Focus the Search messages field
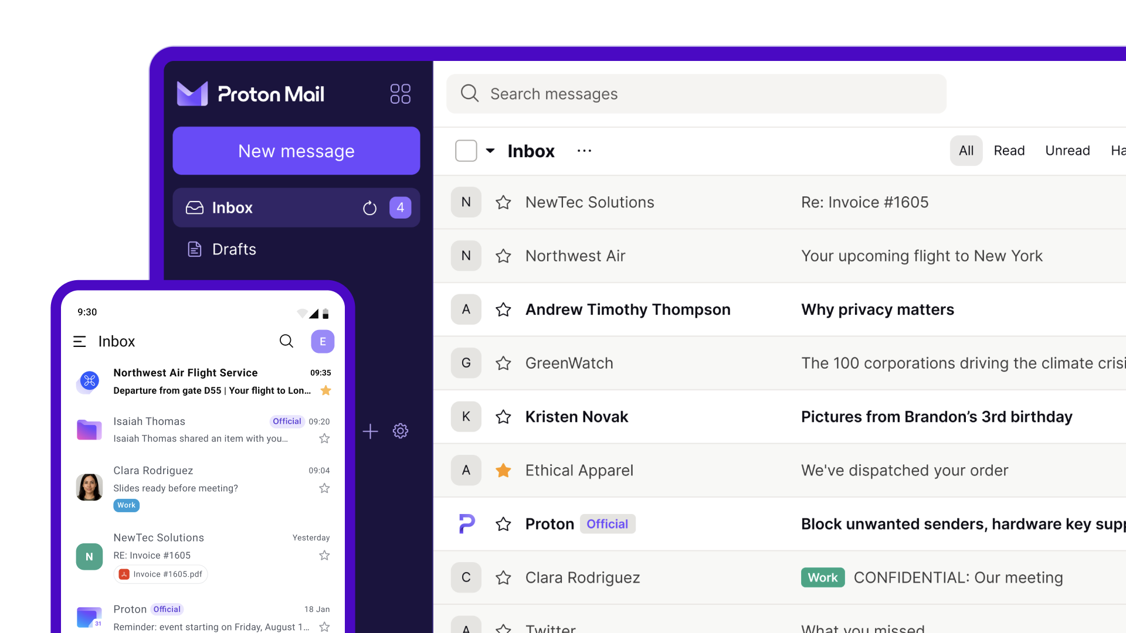The height and width of the screenshot is (633, 1126). (x=696, y=94)
